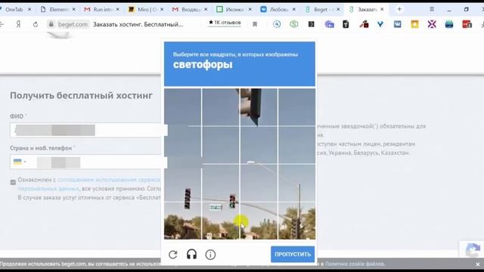Open the browser hamburger menu
484x272 pixels.
tap(432, 9)
